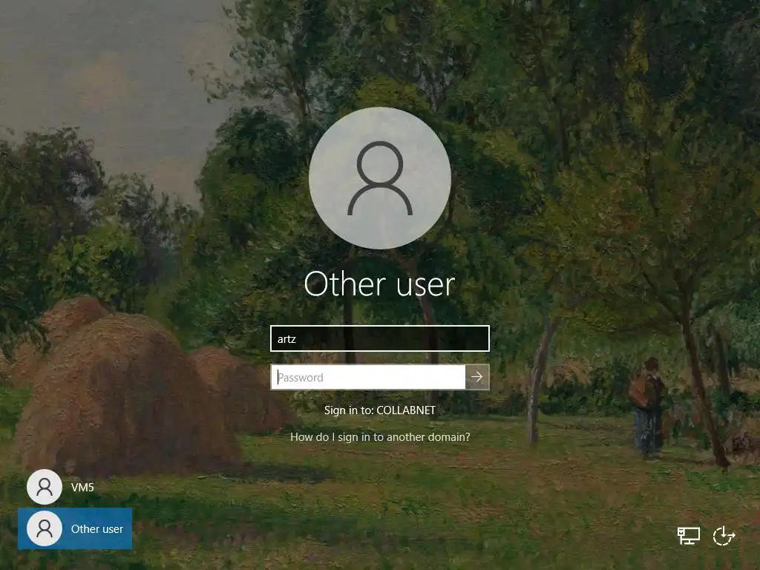The image size is (760, 570).
Task: Submit password with the arrow button
Action: tap(477, 377)
